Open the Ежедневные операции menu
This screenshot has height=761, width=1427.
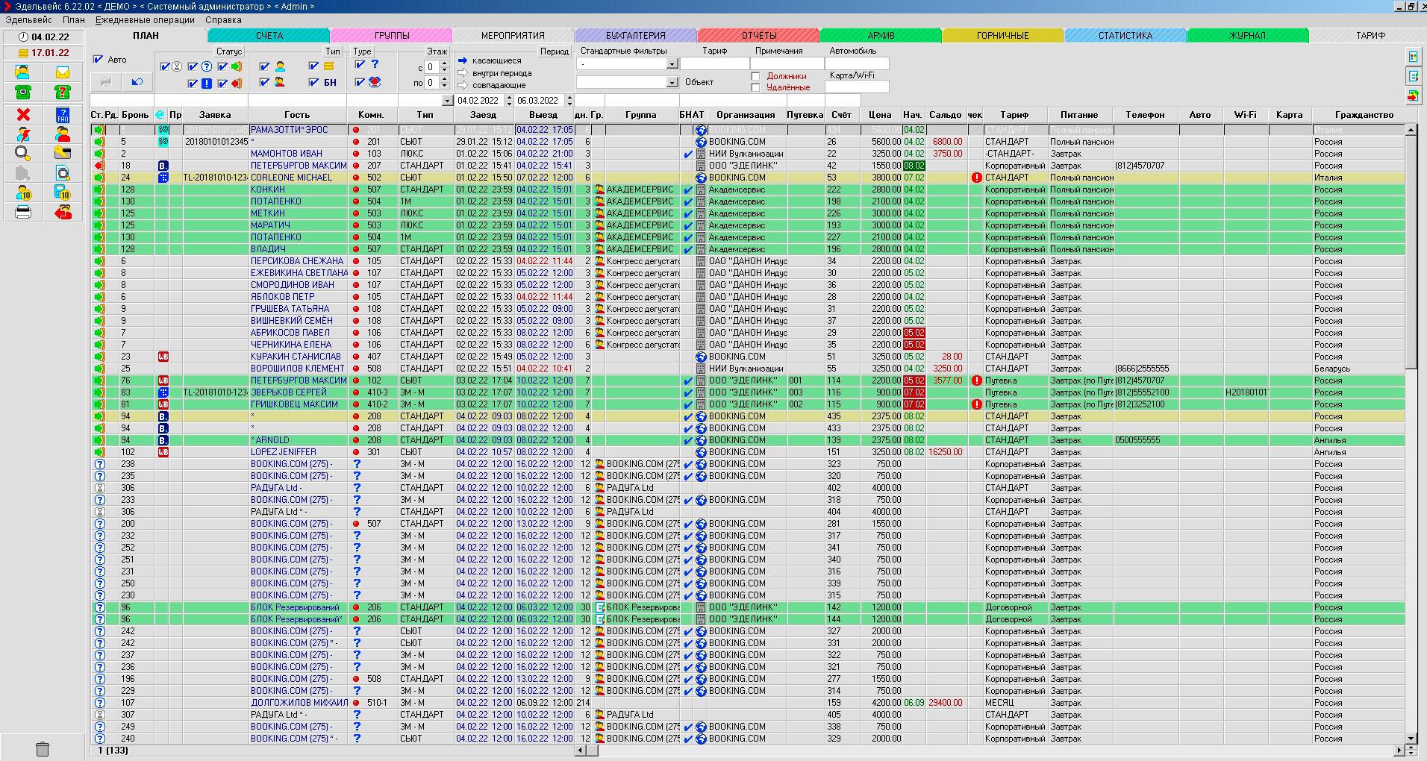(145, 20)
